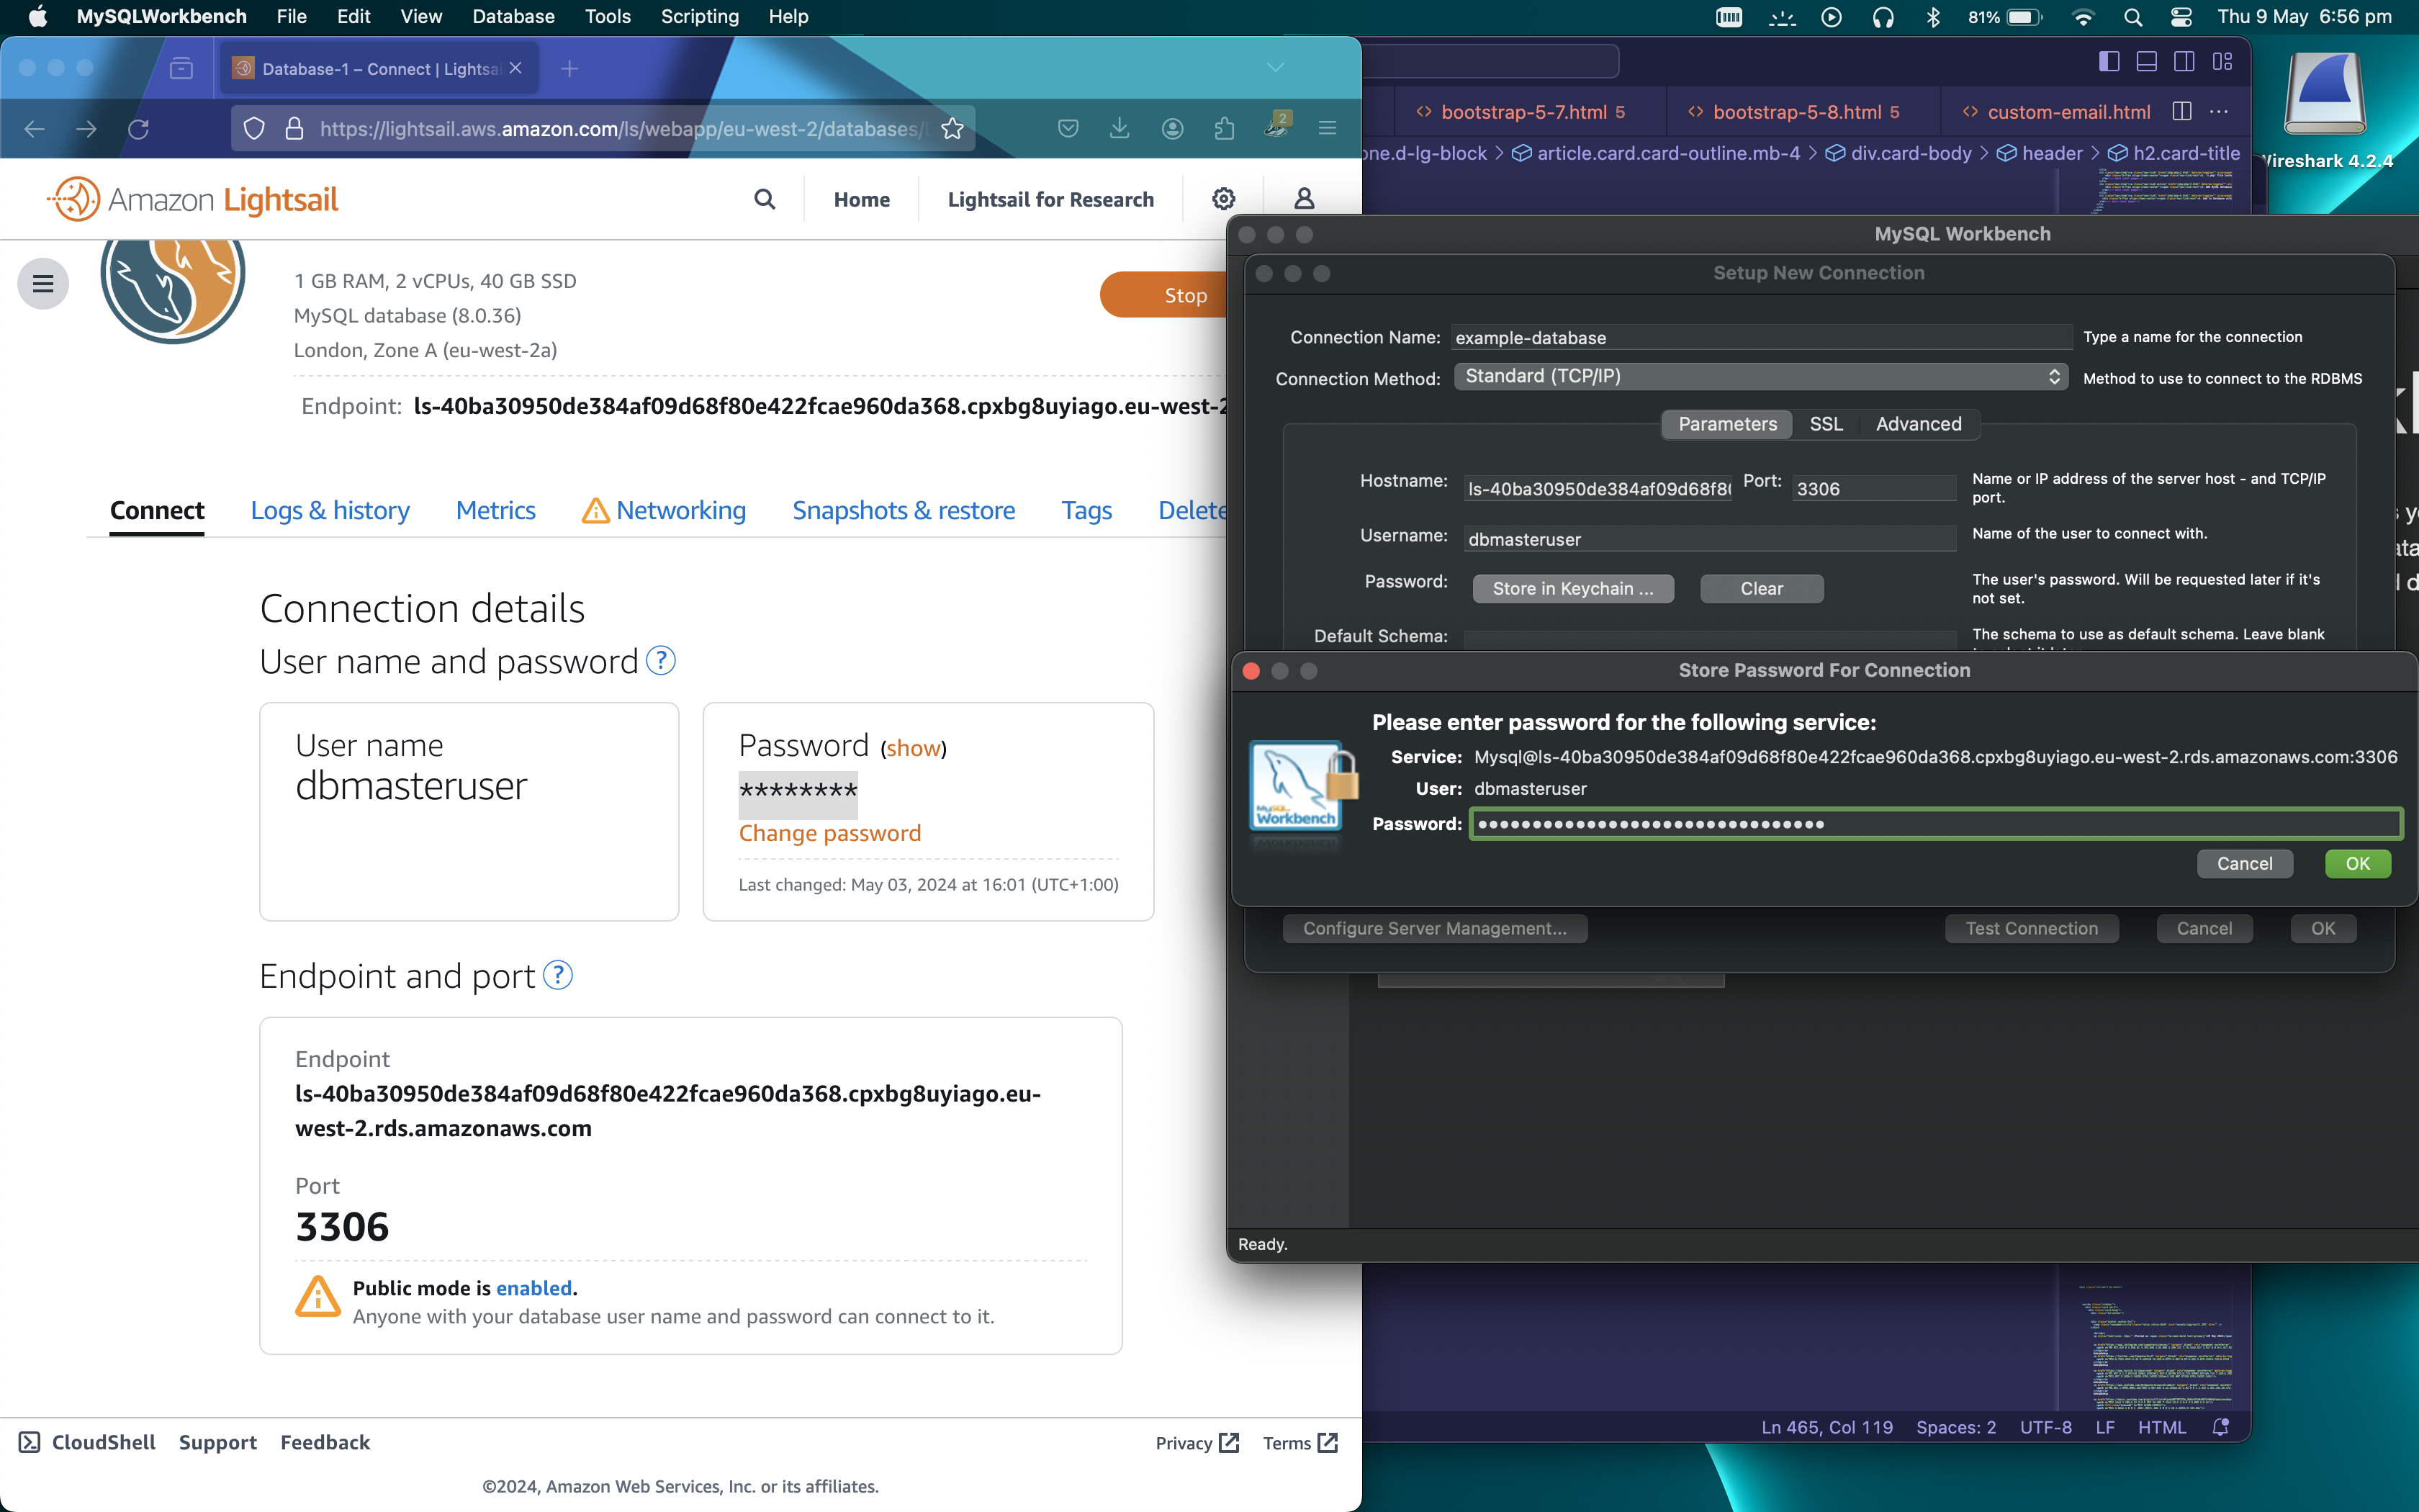Open the Metrics tab
The width and height of the screenshot is (2419, 1512).
[496, 510]
